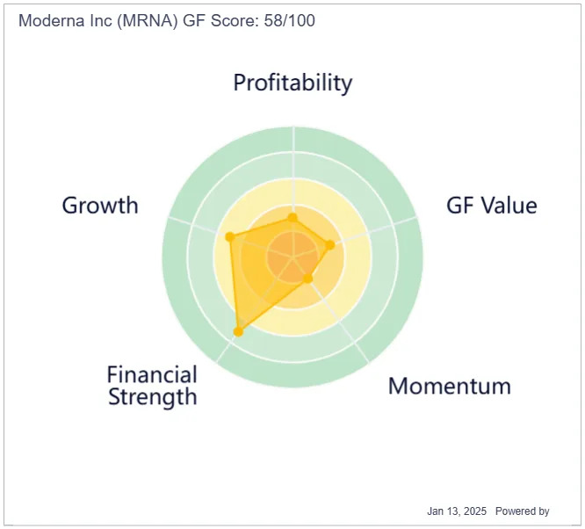Image resolution: width=585 pixels, height=529 pixels.
Task: Click the Momentum spoke in outer green ring
Action: pyautogui.click(x=362, y=352)
